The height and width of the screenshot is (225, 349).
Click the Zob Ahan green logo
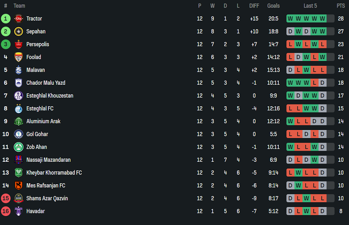[x=18, y=147]
